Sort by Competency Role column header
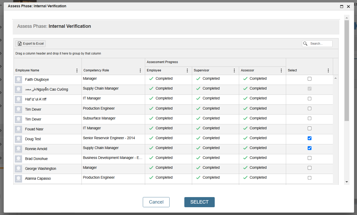357x215 pixels. pyautogui.click(x=96, y=70)
